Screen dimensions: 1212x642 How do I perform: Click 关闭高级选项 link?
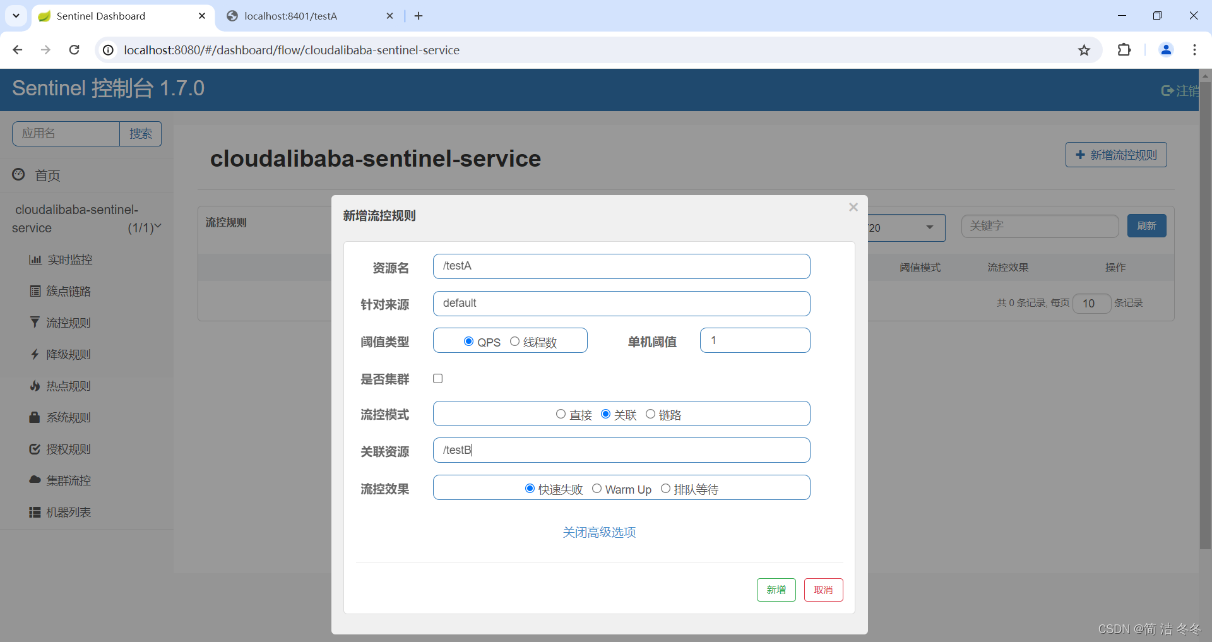599,532
